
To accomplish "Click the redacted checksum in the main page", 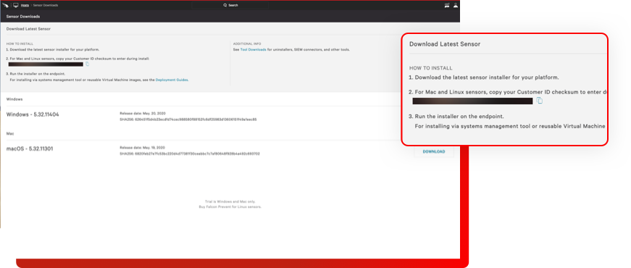I will pos(46,64).
